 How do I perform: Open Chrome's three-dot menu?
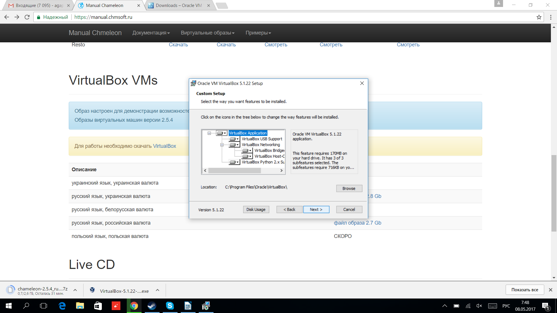point(551,17)
